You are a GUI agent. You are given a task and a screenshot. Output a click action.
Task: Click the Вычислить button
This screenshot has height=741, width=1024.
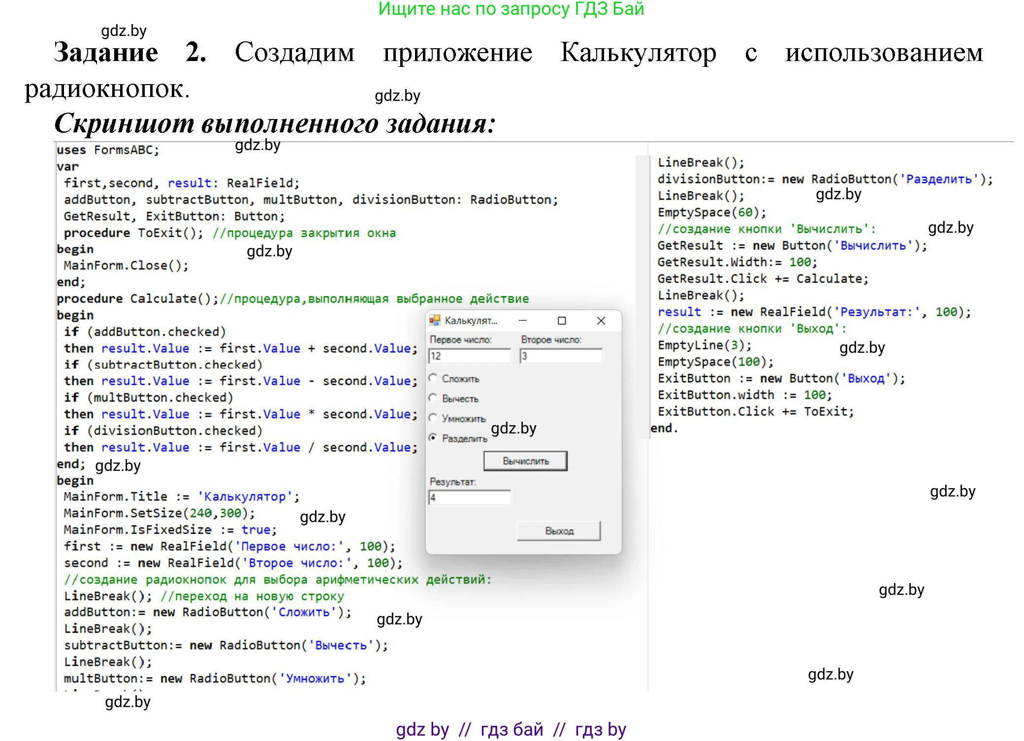coord(525,461)
